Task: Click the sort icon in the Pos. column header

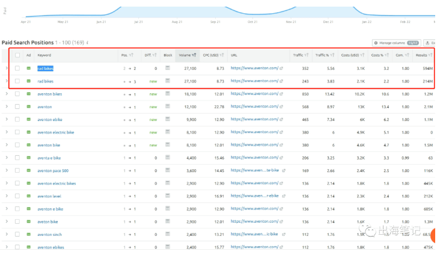Action: (x=131, y=55)
